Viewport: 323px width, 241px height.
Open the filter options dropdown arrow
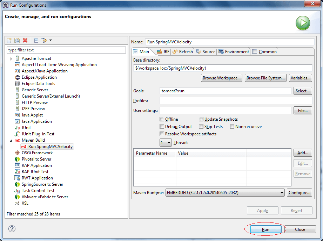[x=51, y=40]
